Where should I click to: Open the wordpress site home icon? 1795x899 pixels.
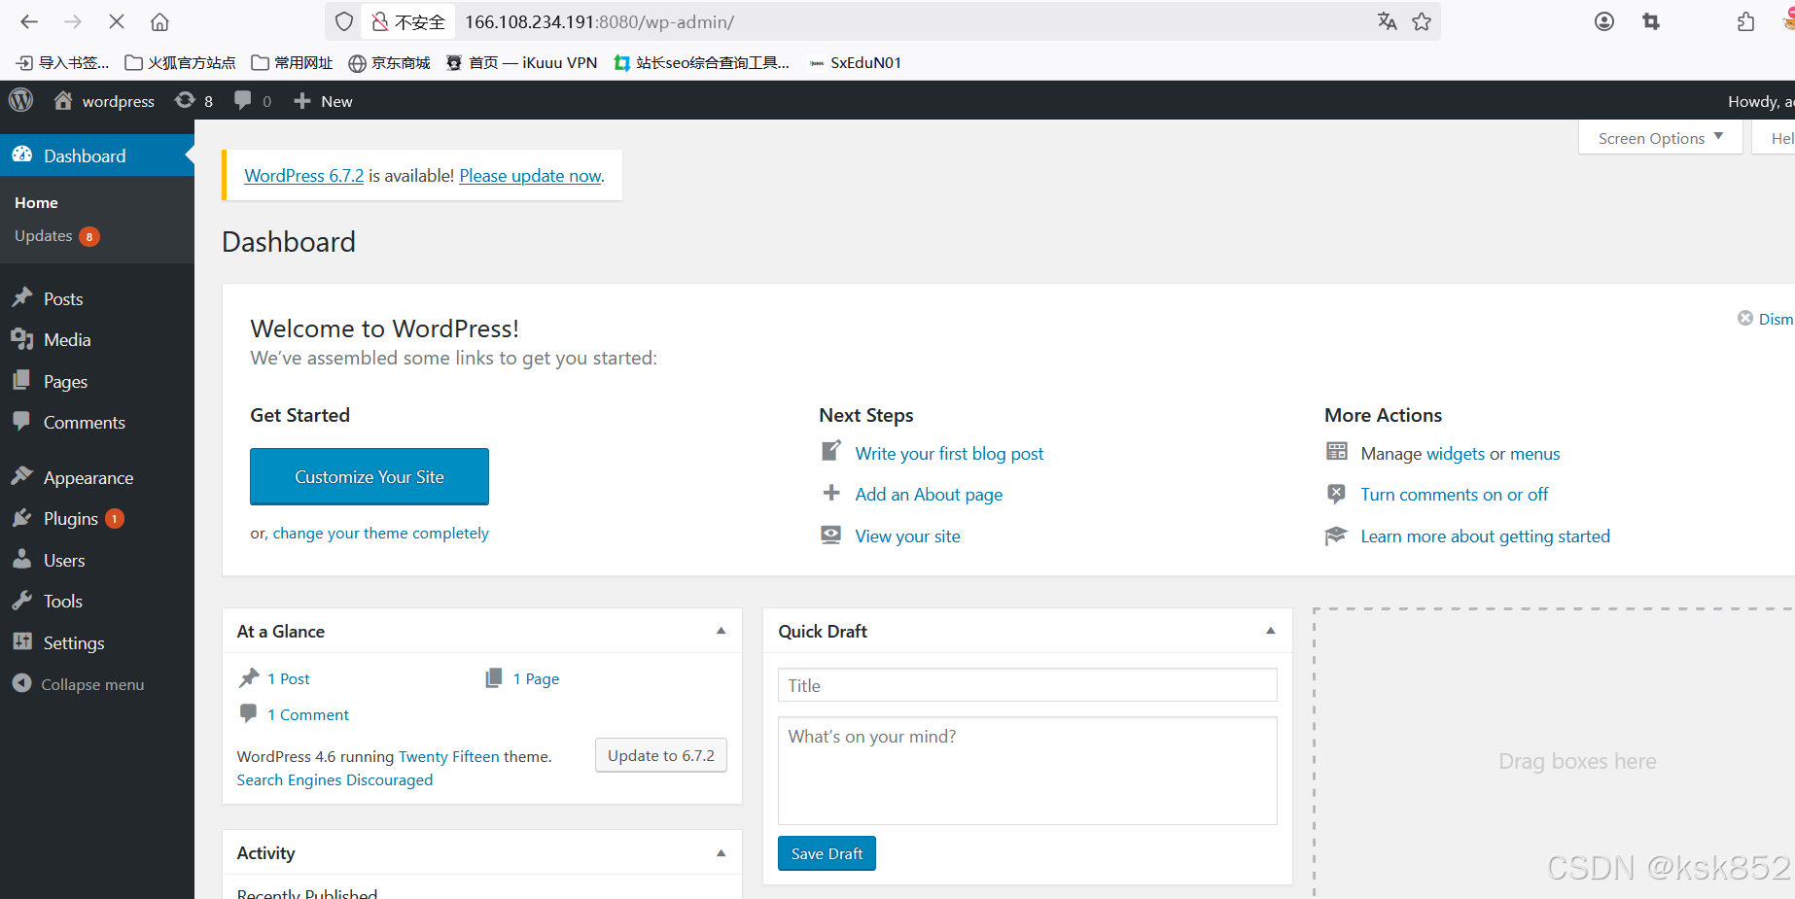(x=63, y=100)
